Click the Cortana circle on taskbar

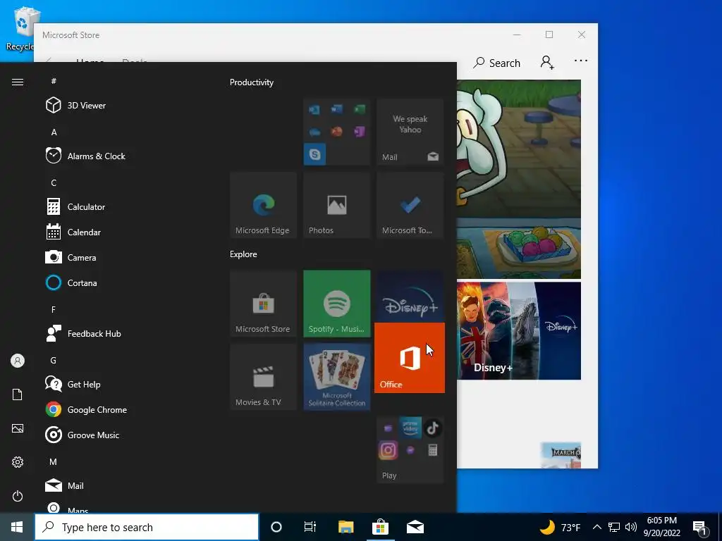(x=276, y=527)
